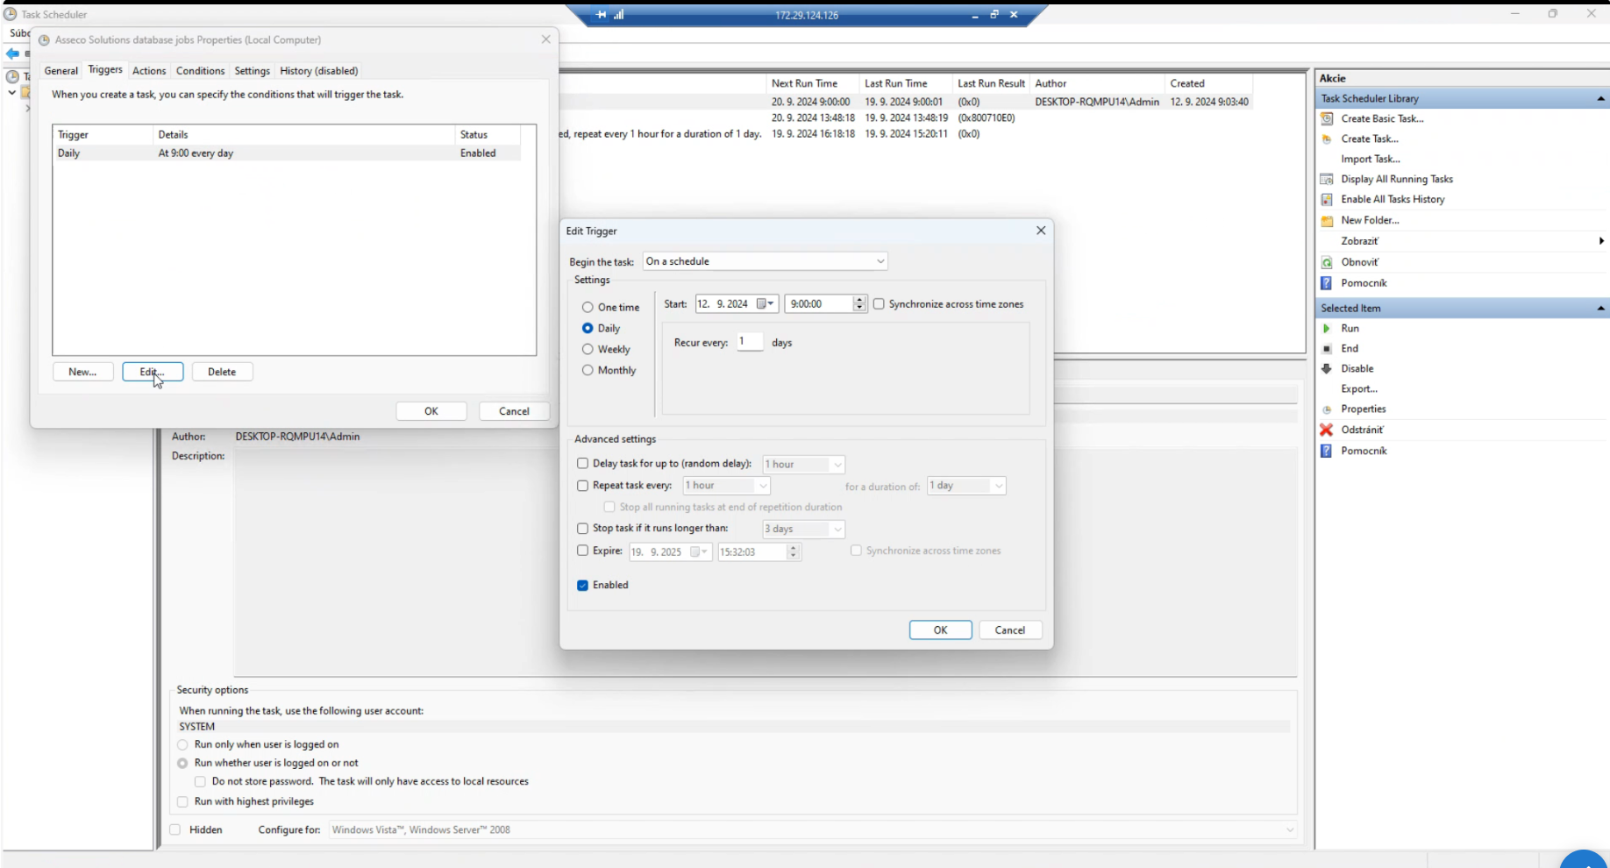Enable Delay task for up to checkbox
The width and height of the screenshot is (1610, 868).
(x=582, y=463)
